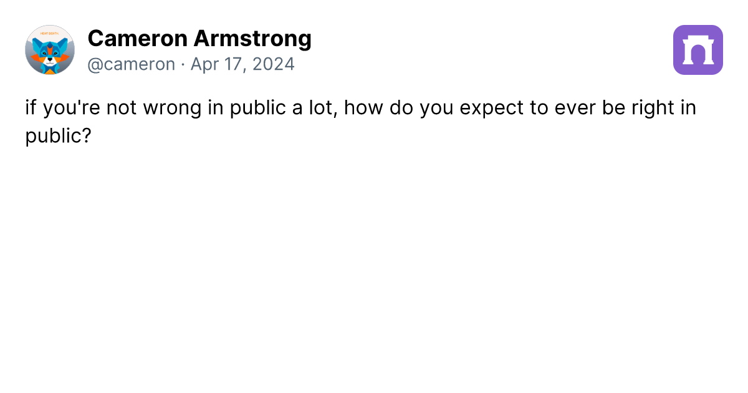The height and width of the screenshot is (393, 748).
Task: Open the blue fox profile avatar
Action: point(50,50)
